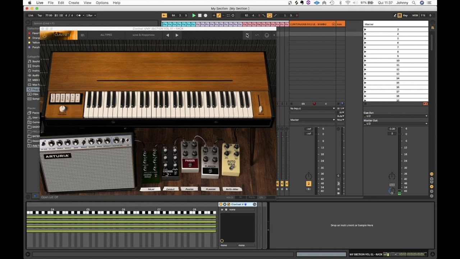Screen dimensions: 460x259
Task: Toggle the Phaser label tag
Action: point(189,189)
